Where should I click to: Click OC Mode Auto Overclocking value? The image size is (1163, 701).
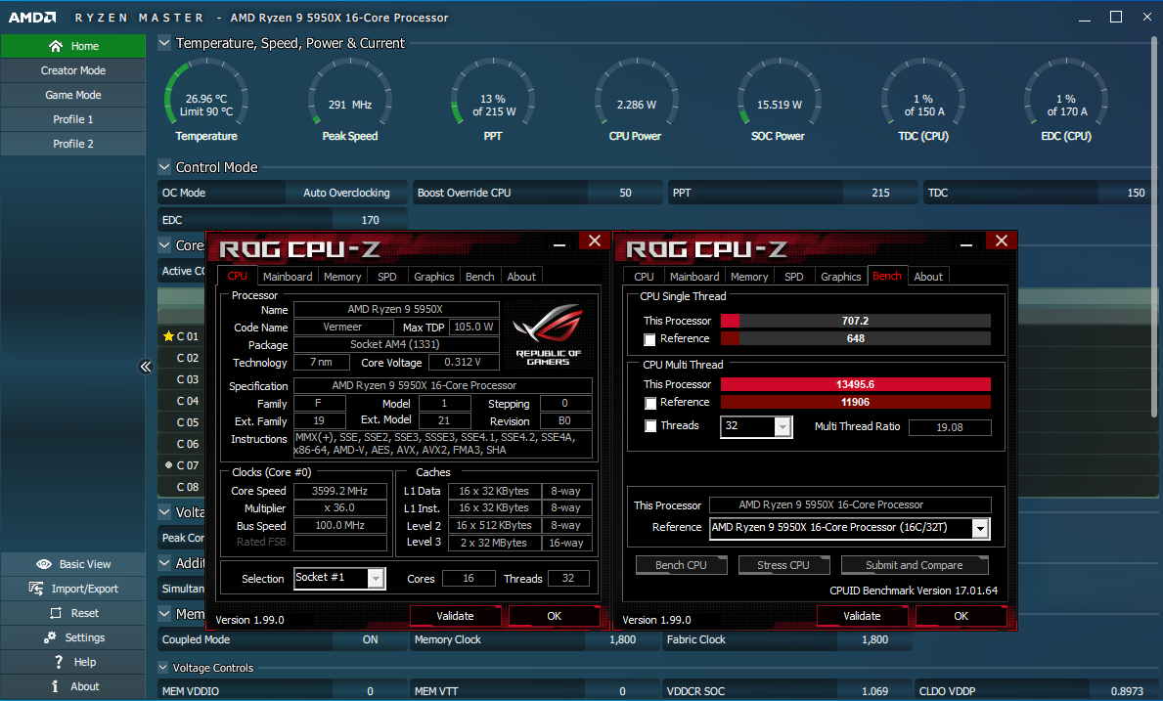[345, 193]
